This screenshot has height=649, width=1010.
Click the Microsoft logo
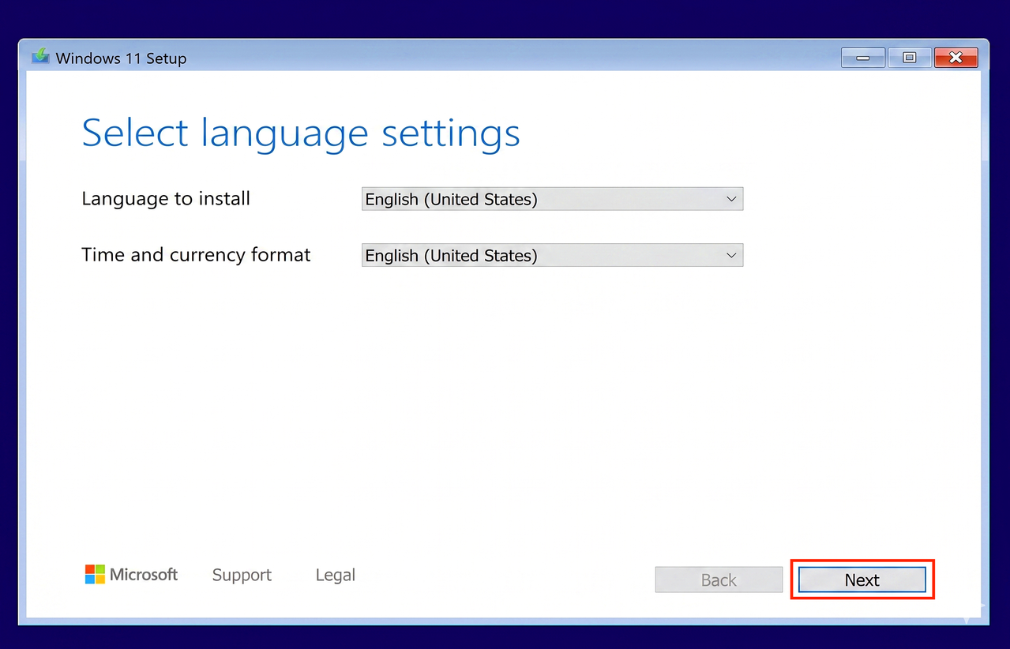pyautogui.click(x=131, y=574)
